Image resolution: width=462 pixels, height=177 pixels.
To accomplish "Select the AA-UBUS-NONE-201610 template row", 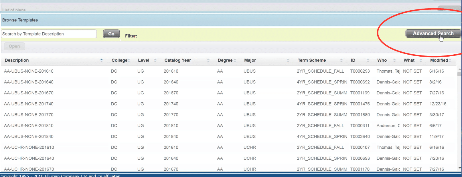I will point(29,71).
